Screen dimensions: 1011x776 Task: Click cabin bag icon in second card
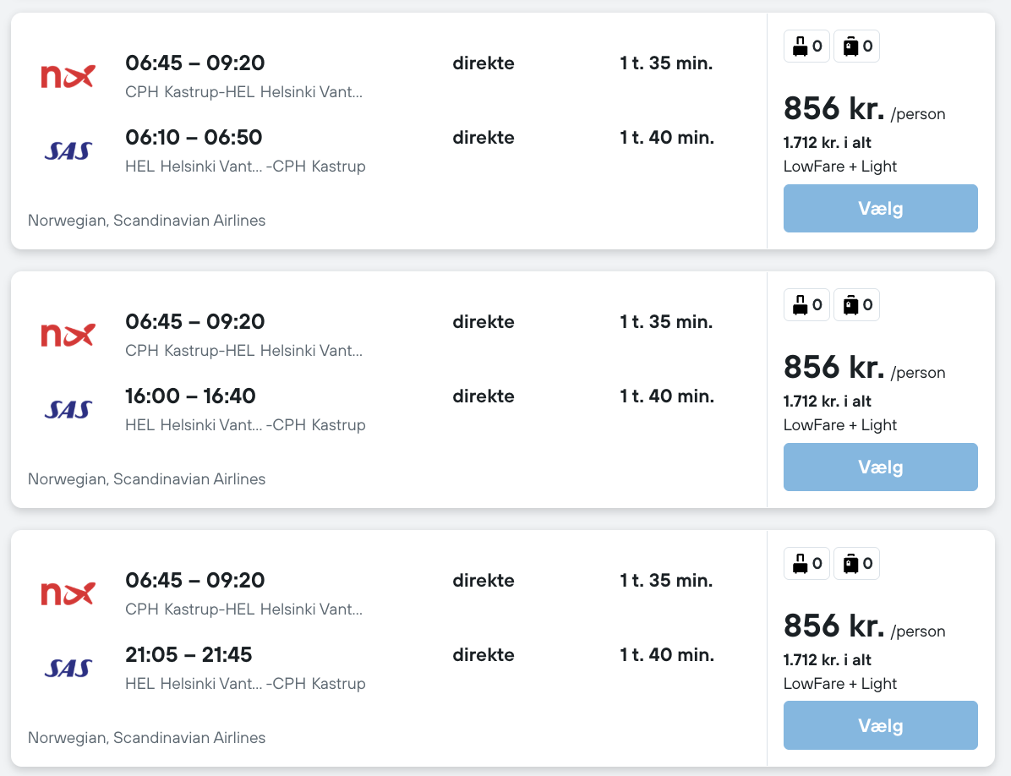click(799, 306)
